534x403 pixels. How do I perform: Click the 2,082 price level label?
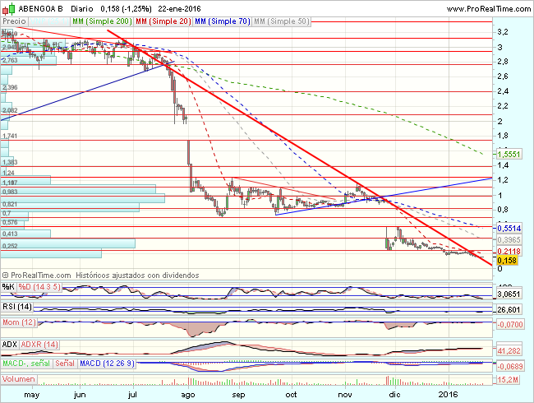pos(10,110)
